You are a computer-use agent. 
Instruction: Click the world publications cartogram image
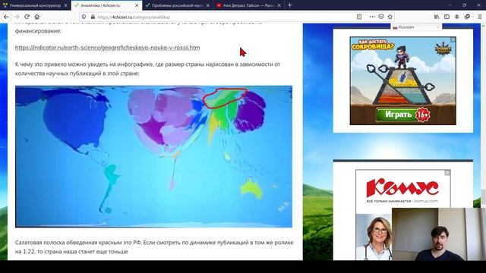pyautogui.click(x=153, y=156)
